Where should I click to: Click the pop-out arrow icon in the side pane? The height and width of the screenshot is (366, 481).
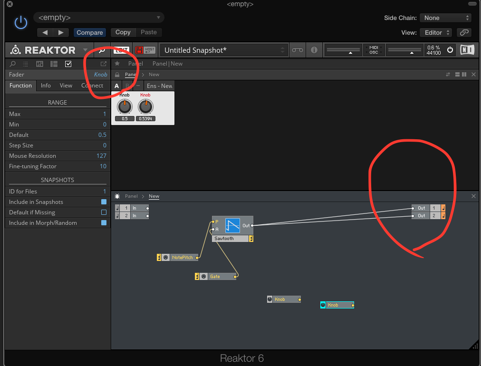[104, 64]
